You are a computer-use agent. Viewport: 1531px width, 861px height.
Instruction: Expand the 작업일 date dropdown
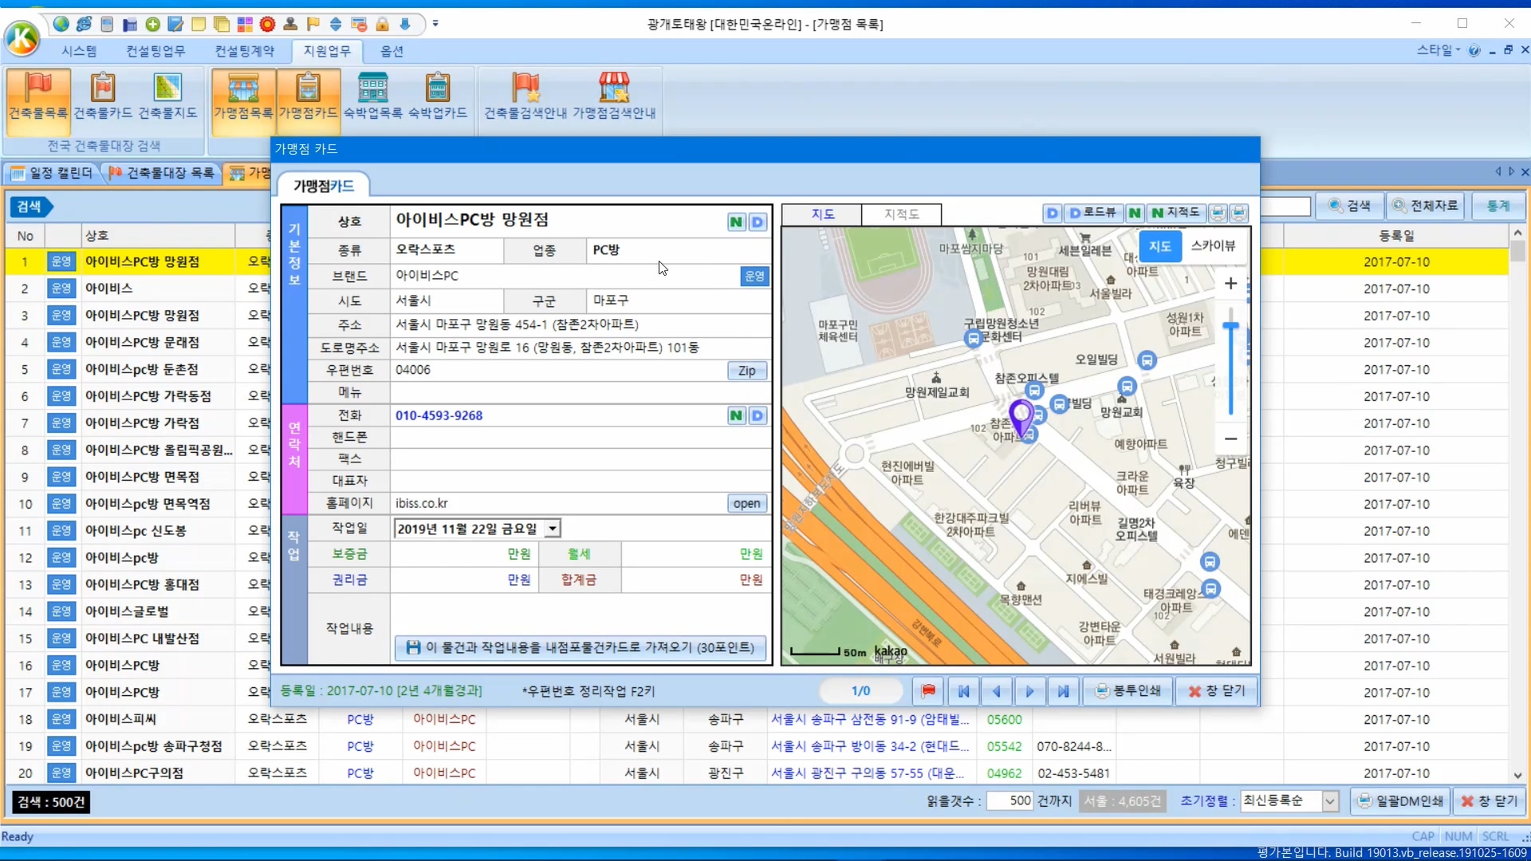(x=553, y=529)
